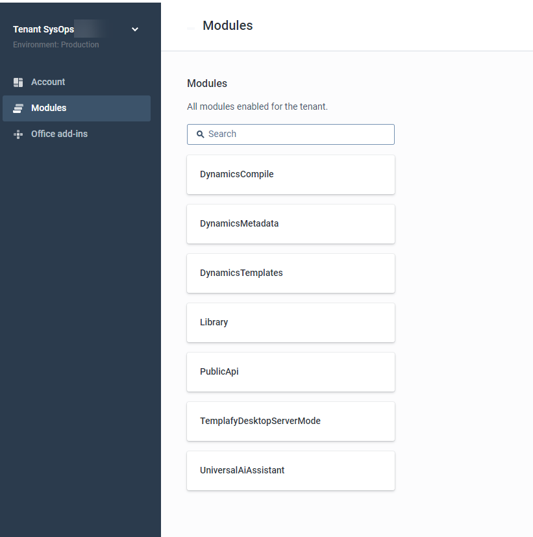This screenshot has height=537, width=533.
Task: Open the DynamicsCompile module card
Action: (x=291, y=175)
